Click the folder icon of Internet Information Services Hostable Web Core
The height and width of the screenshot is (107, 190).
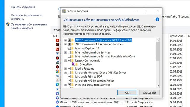(72, 56)
